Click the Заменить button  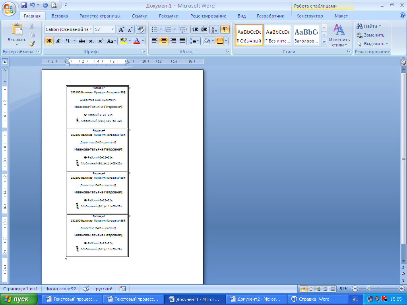(x=371, y=35)
